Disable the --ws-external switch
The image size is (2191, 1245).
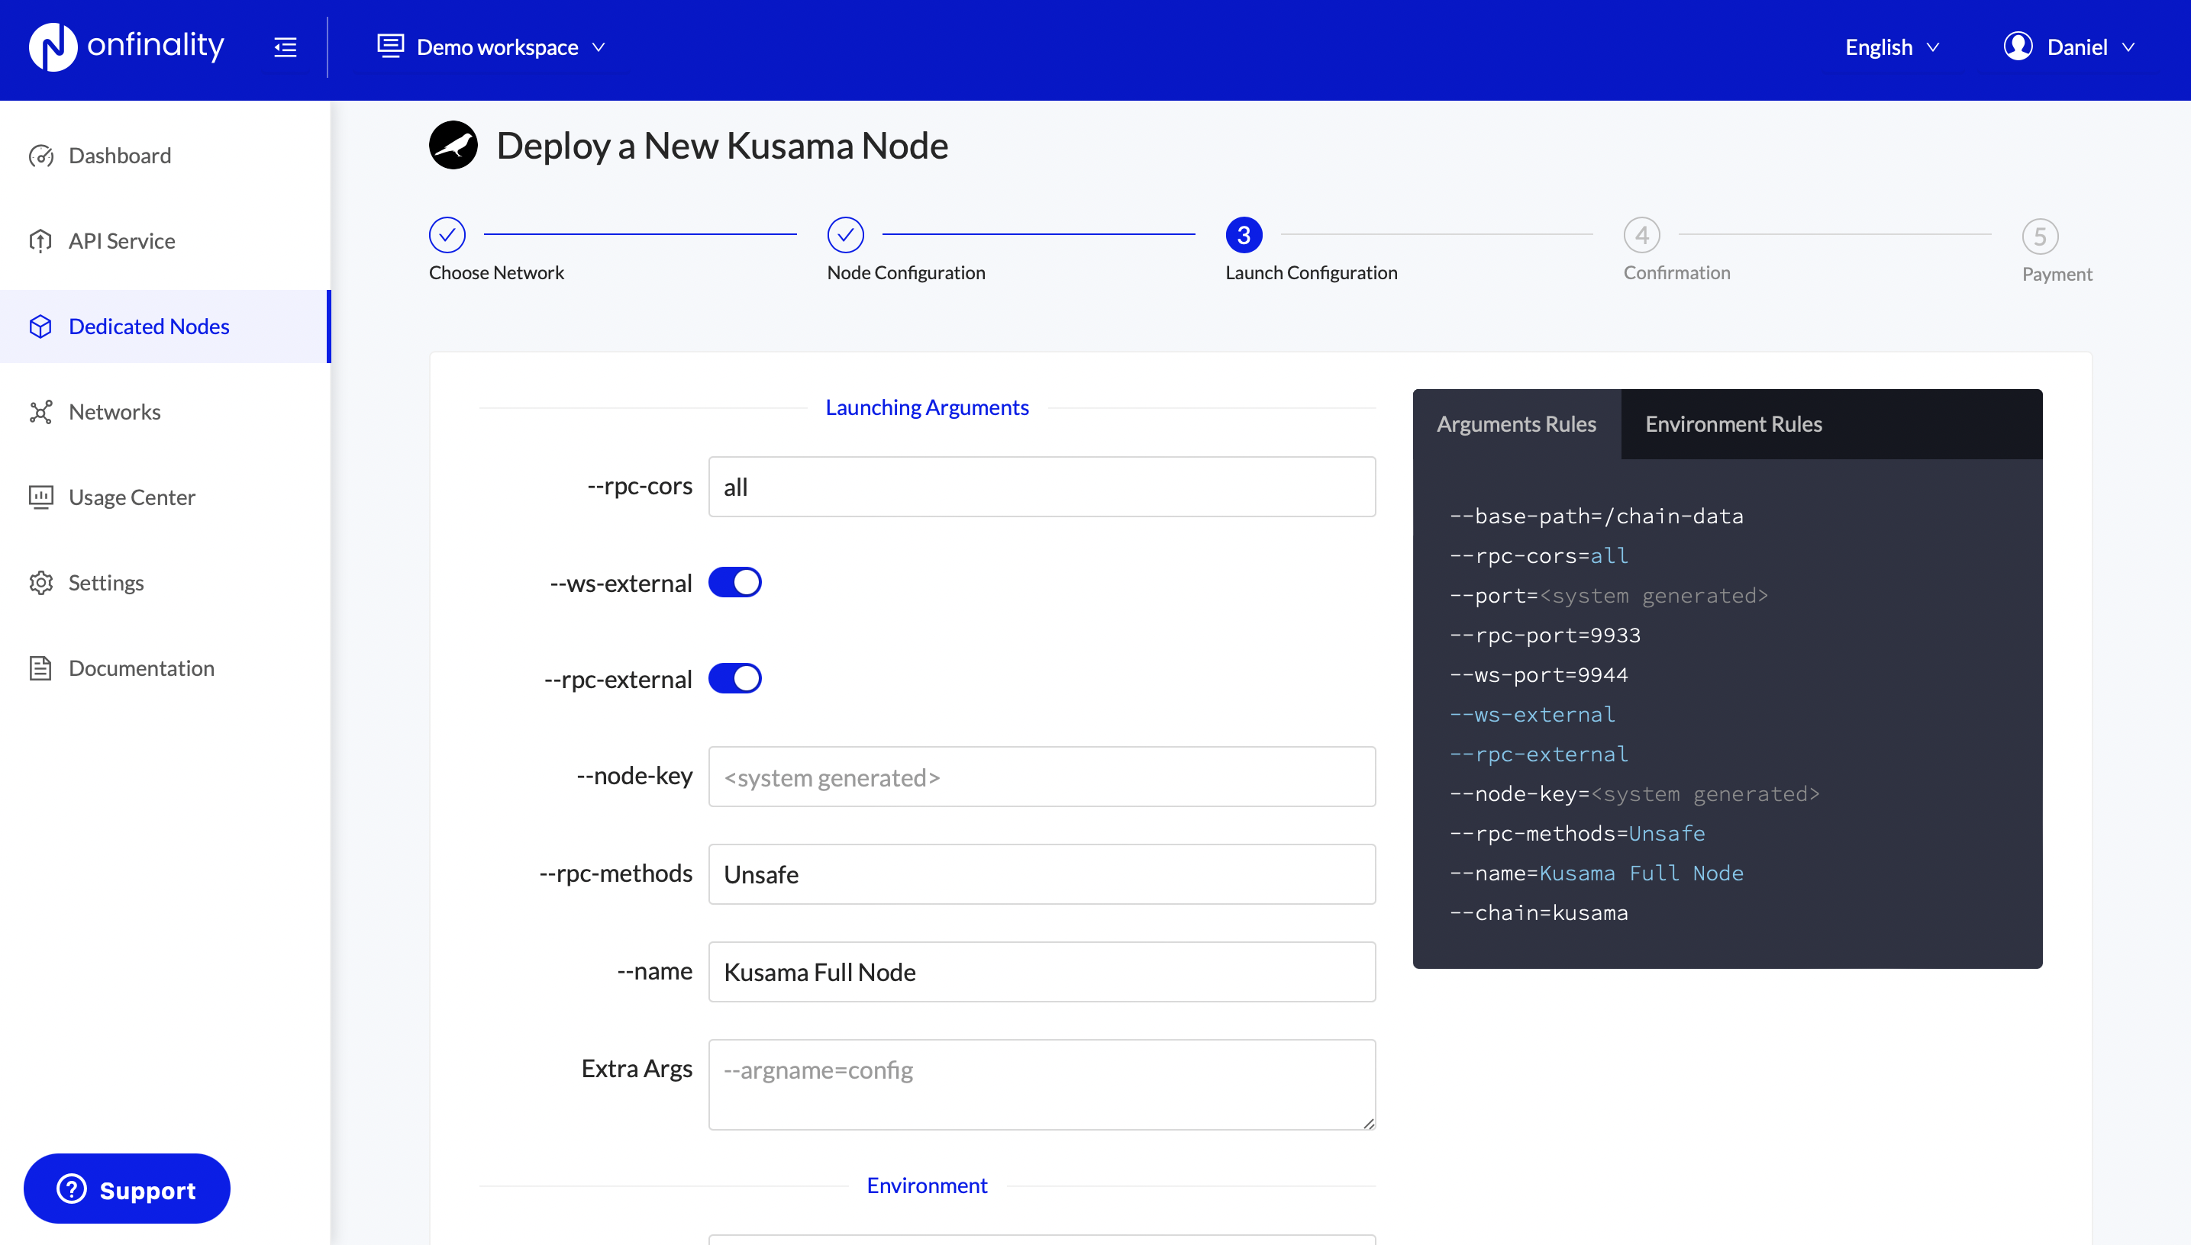(x=735, y=582)
